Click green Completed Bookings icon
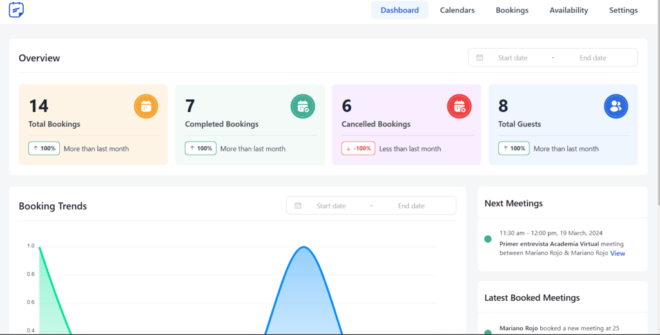Screen dimensions: 660x335 tap(303, 106)
